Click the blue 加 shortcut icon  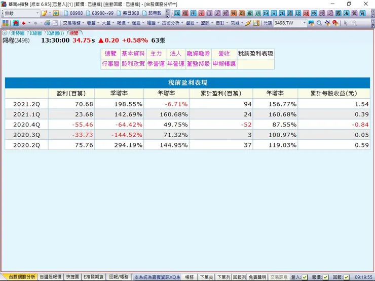[177, 13]
